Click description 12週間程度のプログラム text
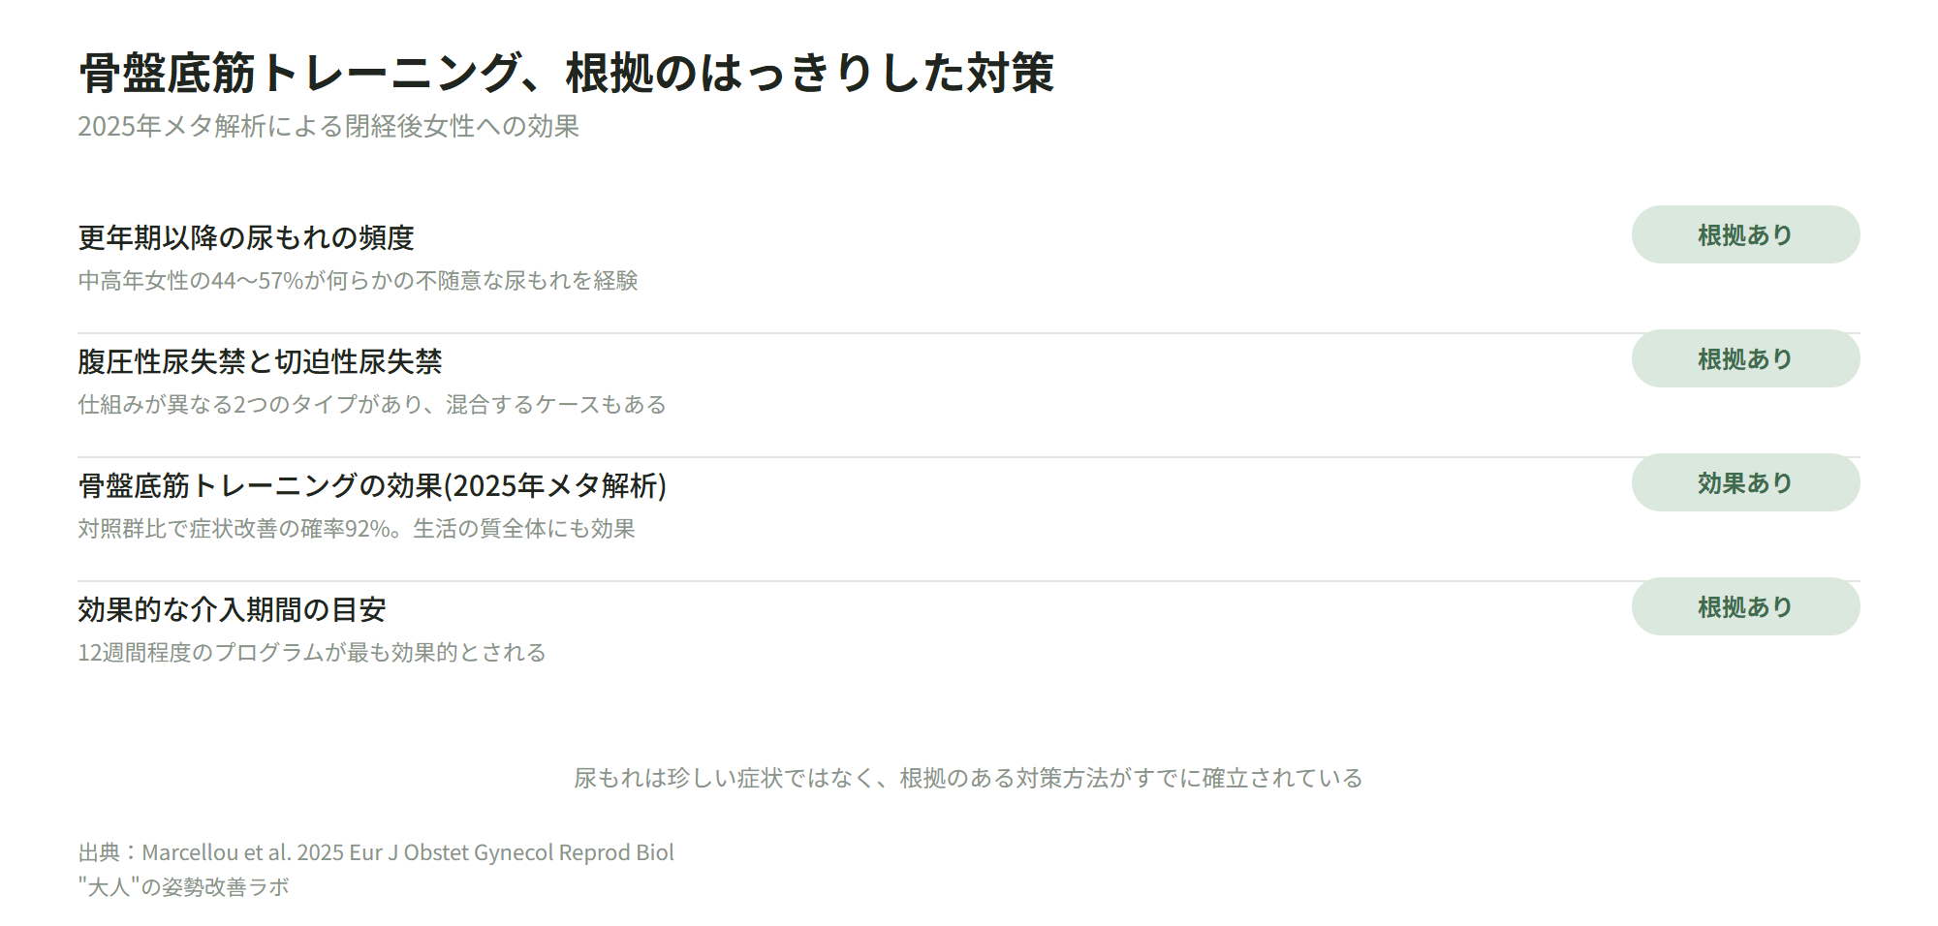Viewport: 1938px width, 926px height. point(312,653)
